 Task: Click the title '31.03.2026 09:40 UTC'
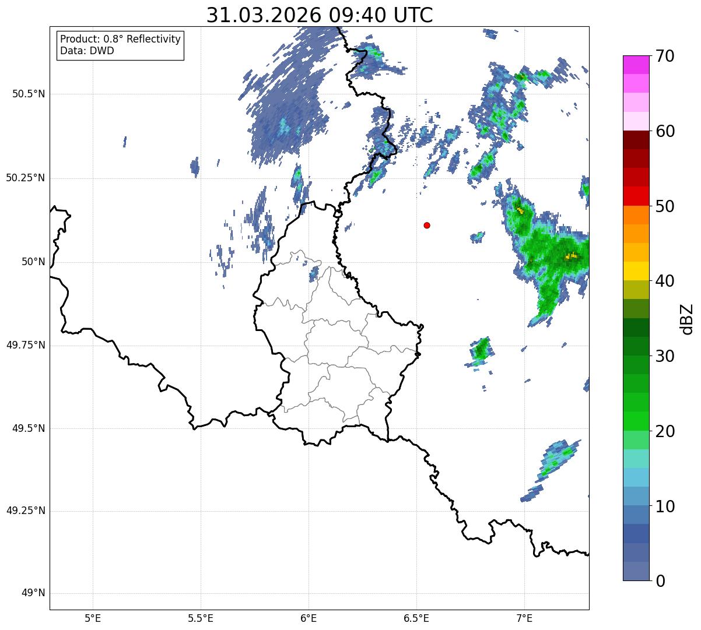coord(320,15)
